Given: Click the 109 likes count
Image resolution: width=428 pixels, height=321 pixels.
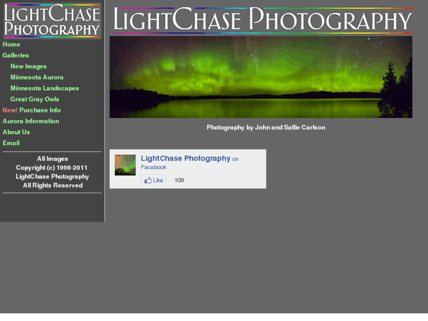Looking at the screenshot, I should (x=179, y=180).
